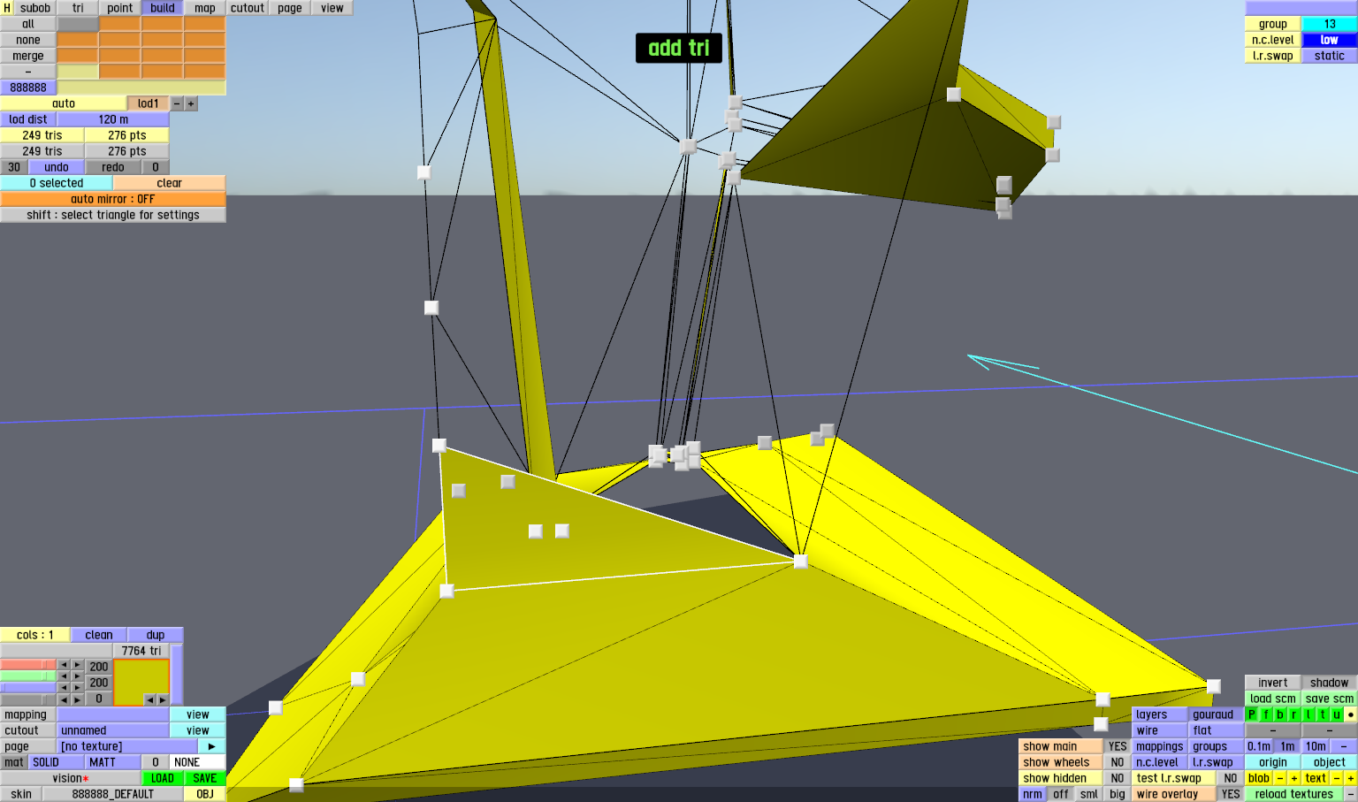Click the right arrow of the grey slider
This screenshot has width=1358, height=802.
(78, 699)
